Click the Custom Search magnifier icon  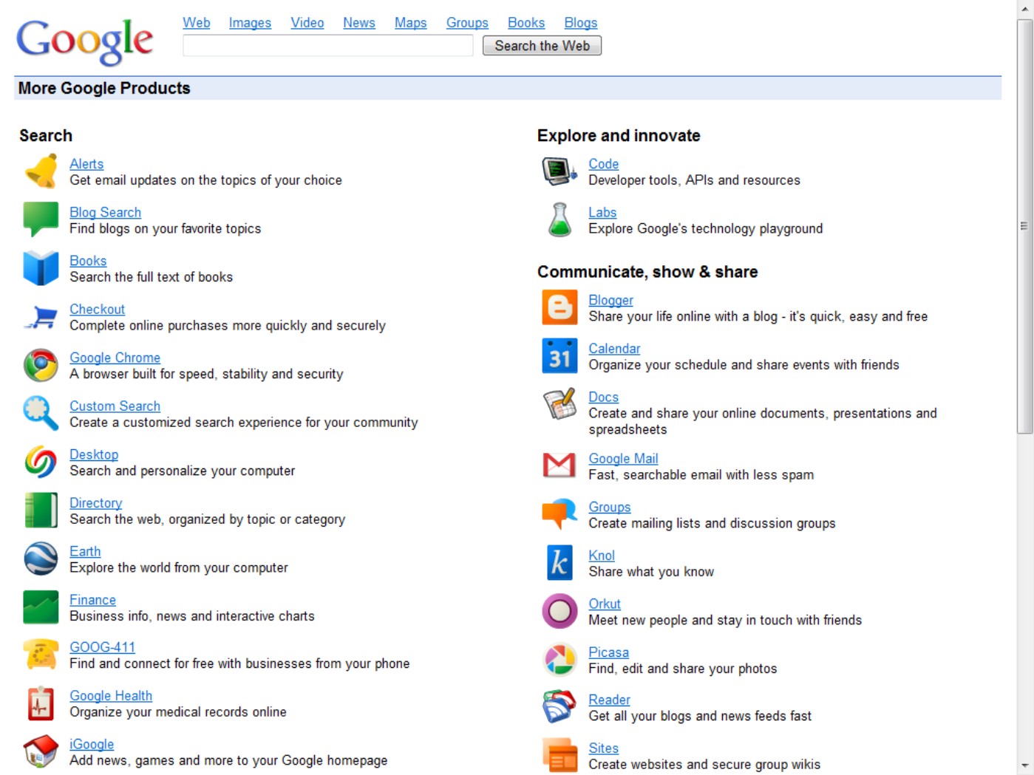pyautogui.click(x=41, y=414)
